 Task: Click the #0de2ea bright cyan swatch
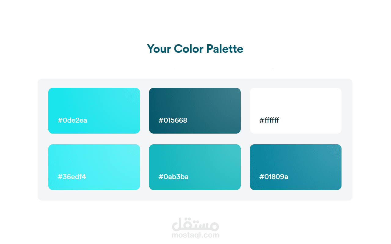tap(94, 104)
